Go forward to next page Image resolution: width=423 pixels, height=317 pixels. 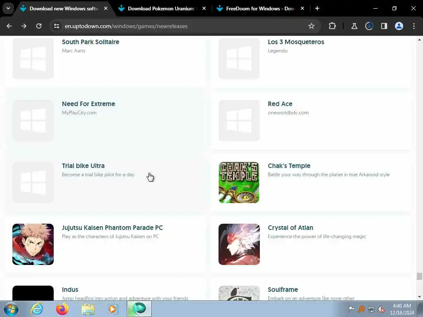pos(24,26)
